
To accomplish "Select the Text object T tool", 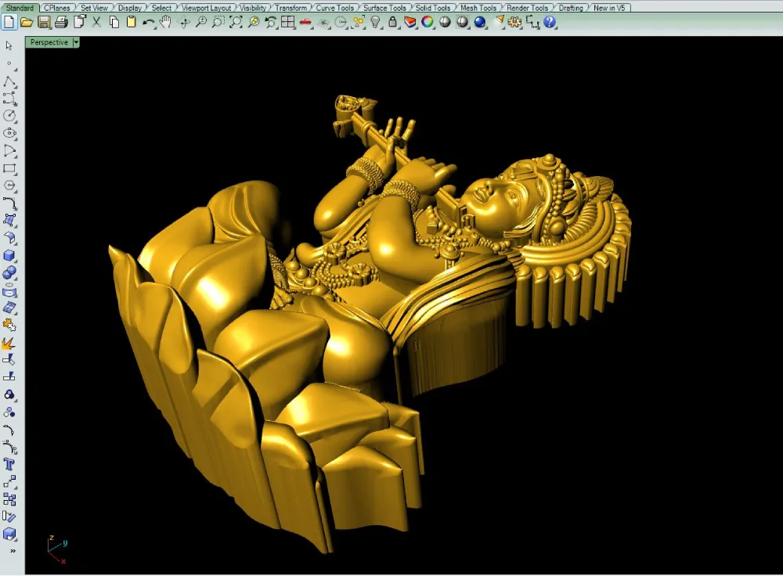I will [9, 465].
